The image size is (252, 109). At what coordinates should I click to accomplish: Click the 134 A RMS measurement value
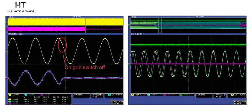[x=26, y=104]
